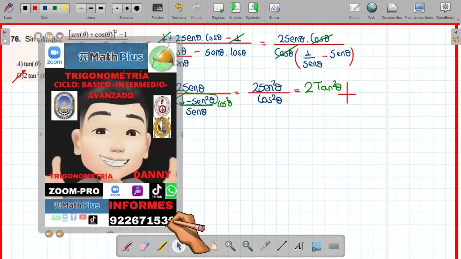Select the arrow selector tool

tap(179, 246)
